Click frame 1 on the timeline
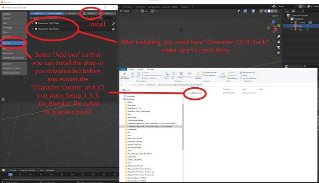The image size is (319, 183). pos(10,174)
